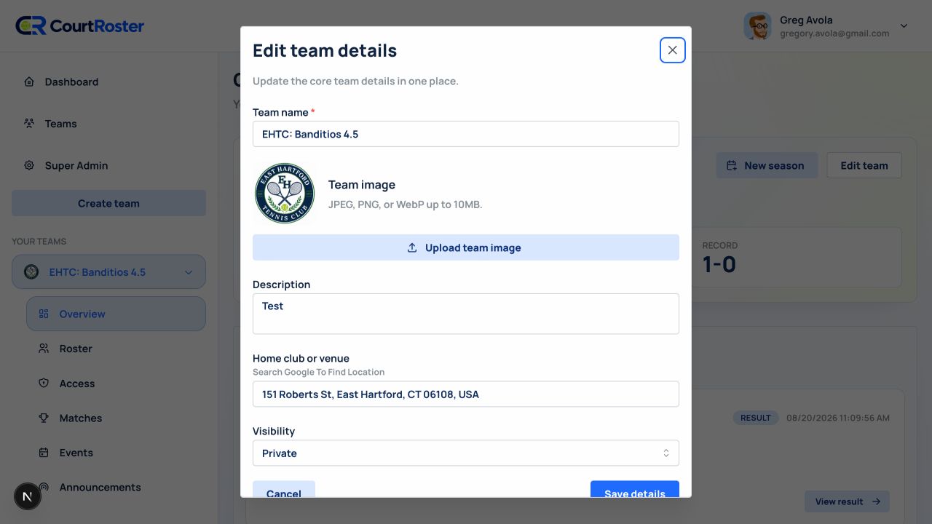Click the View result arrow icon
The width and height of the screenshot is (932, 524).
coord(876,501)
